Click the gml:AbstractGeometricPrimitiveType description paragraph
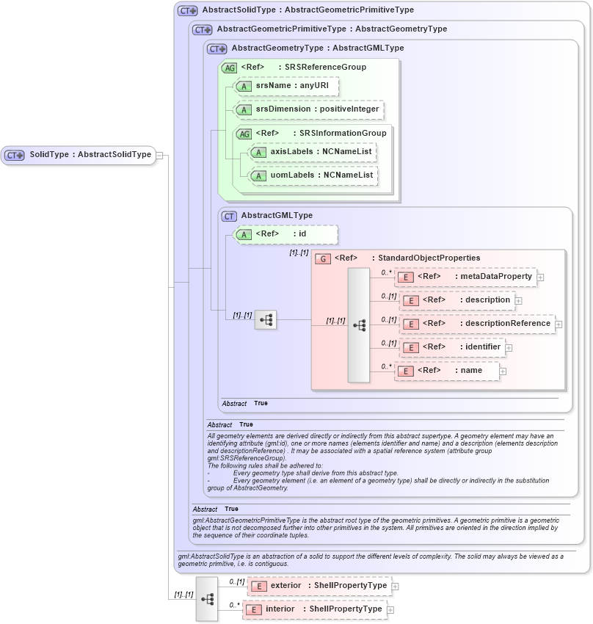The height and width of the screenshot is (624, 593). click(376, 528)
